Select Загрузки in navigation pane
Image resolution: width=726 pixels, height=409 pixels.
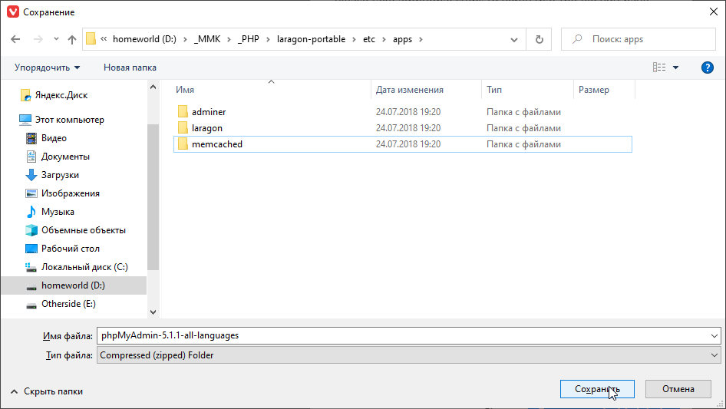[60, 175]
